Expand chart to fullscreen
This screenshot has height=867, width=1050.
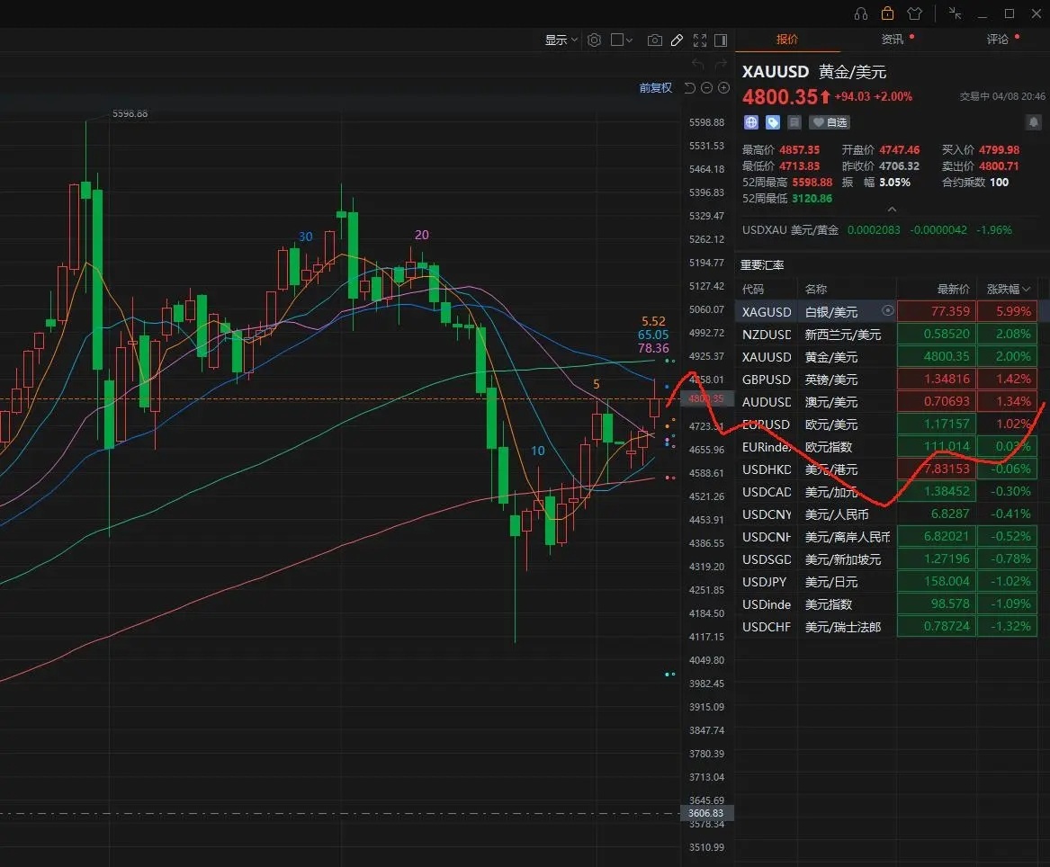(698, 40)
